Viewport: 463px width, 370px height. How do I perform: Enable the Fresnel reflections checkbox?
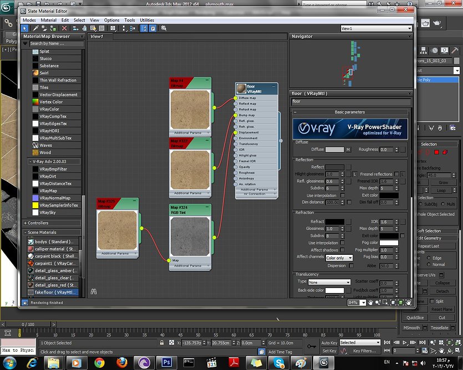click(396, 174)
